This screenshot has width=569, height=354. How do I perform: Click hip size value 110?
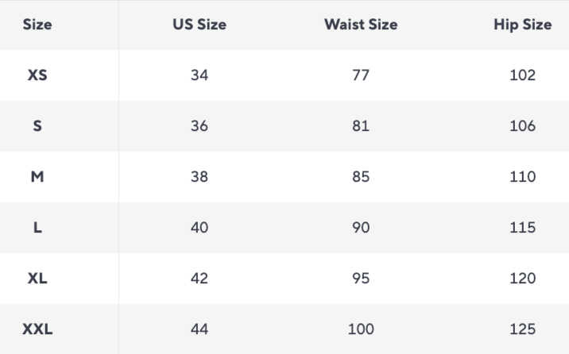point(523,177)
